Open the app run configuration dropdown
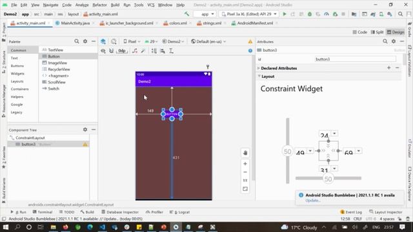The width and height of the screenshot is (413, 232). tap(205, 14)
